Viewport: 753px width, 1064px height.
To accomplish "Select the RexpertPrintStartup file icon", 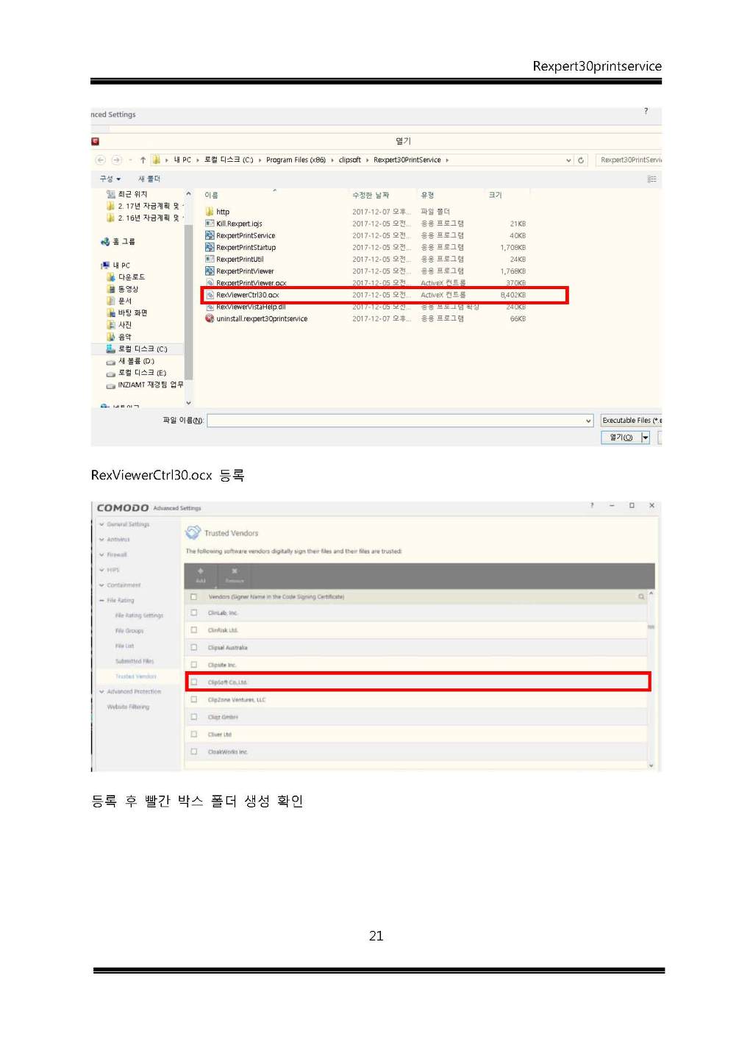I will coord(210,247).
